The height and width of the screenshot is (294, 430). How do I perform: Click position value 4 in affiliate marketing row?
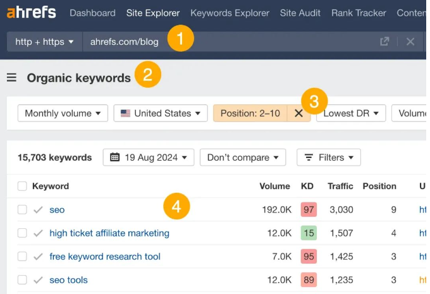coord(393,233)
